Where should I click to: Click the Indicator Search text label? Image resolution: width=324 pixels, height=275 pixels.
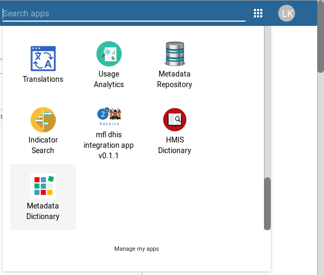point(43,145)
